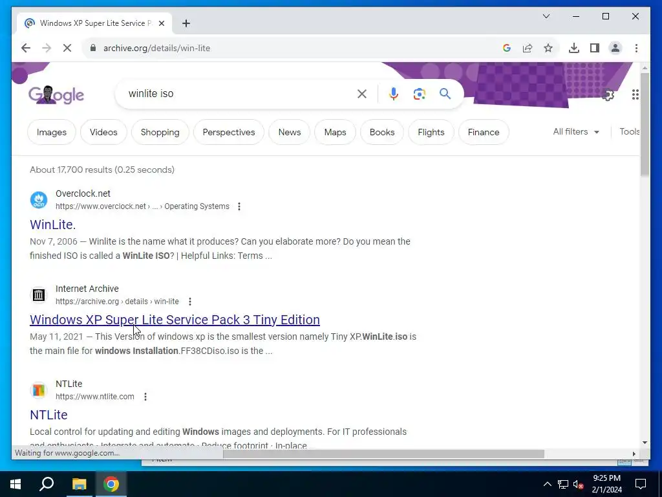Click the horizontal scrollbar thumb

383,454
